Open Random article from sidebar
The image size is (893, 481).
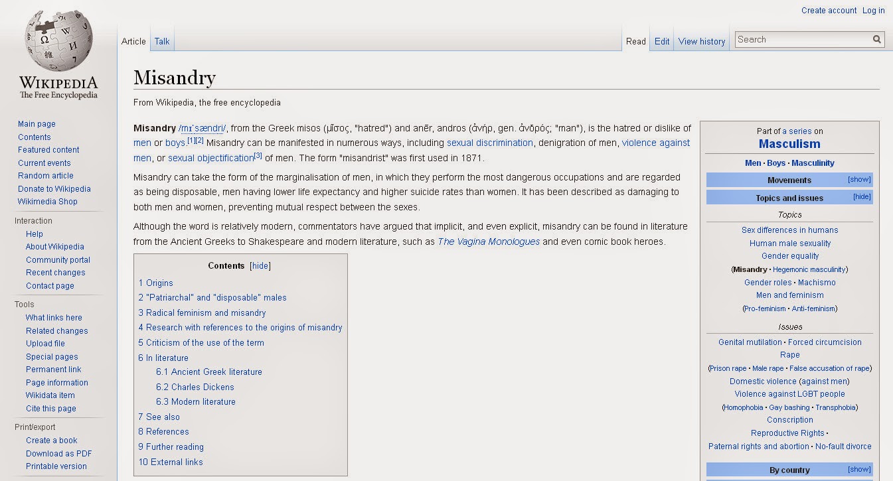click(x=46, y=176)
